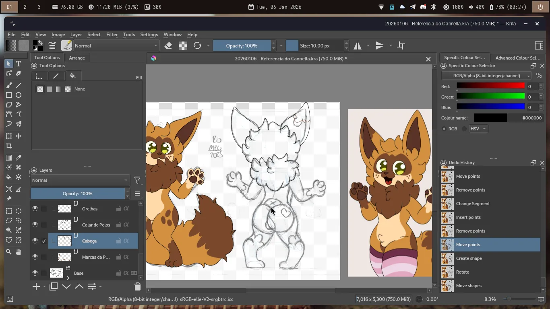The width and height of the screenshot is (550, 309).
Task: Toggle eraser mode in the toolbar
Action: click(x=168, y=46)
